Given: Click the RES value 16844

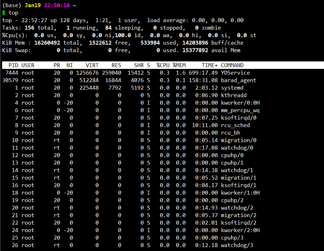Looking at the screenshot, I should (x=113, y=80).
